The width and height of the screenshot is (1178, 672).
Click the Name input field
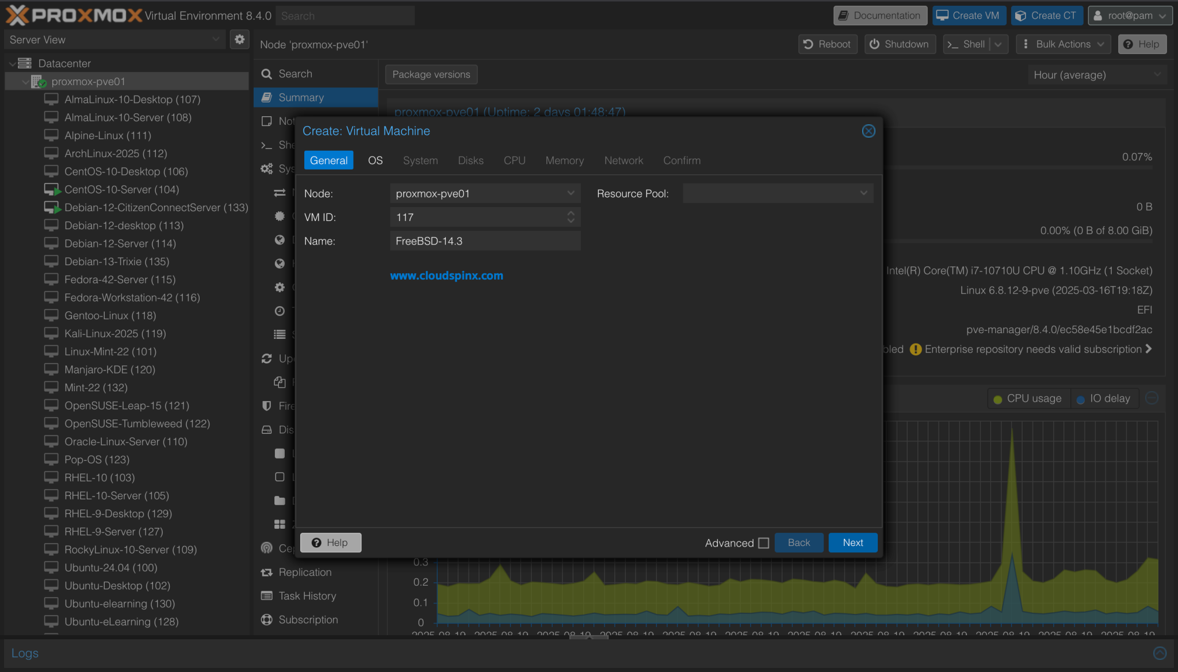pos(484,241)
